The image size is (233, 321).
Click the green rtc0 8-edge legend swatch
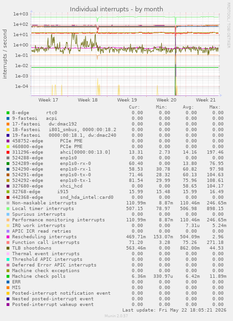pos(8,113)
